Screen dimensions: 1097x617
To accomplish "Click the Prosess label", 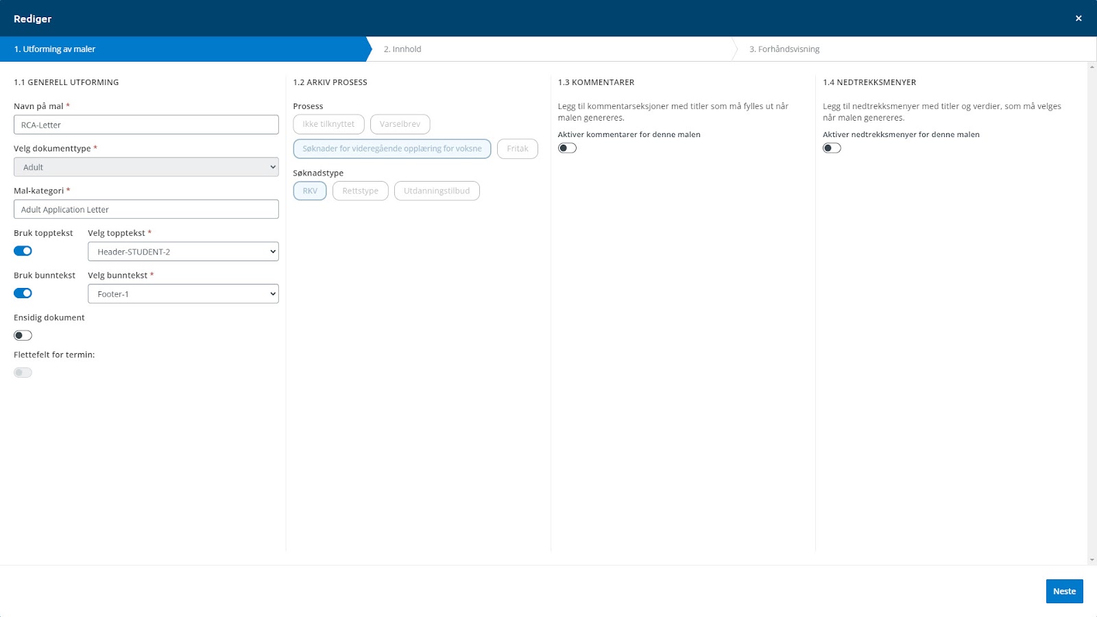I will 308,106.
